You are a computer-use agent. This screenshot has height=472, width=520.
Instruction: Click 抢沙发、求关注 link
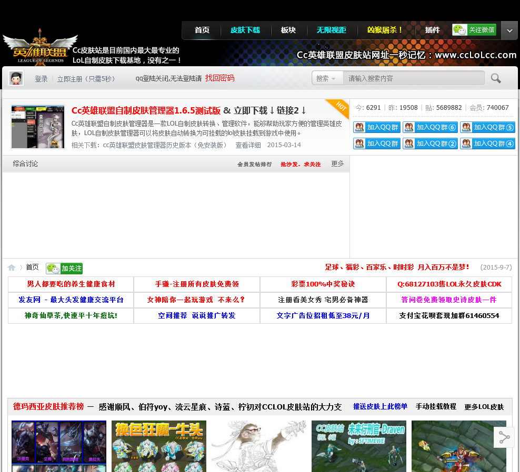[301, 165]
